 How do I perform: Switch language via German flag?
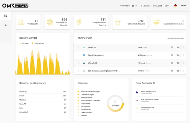tap(175, 5)
